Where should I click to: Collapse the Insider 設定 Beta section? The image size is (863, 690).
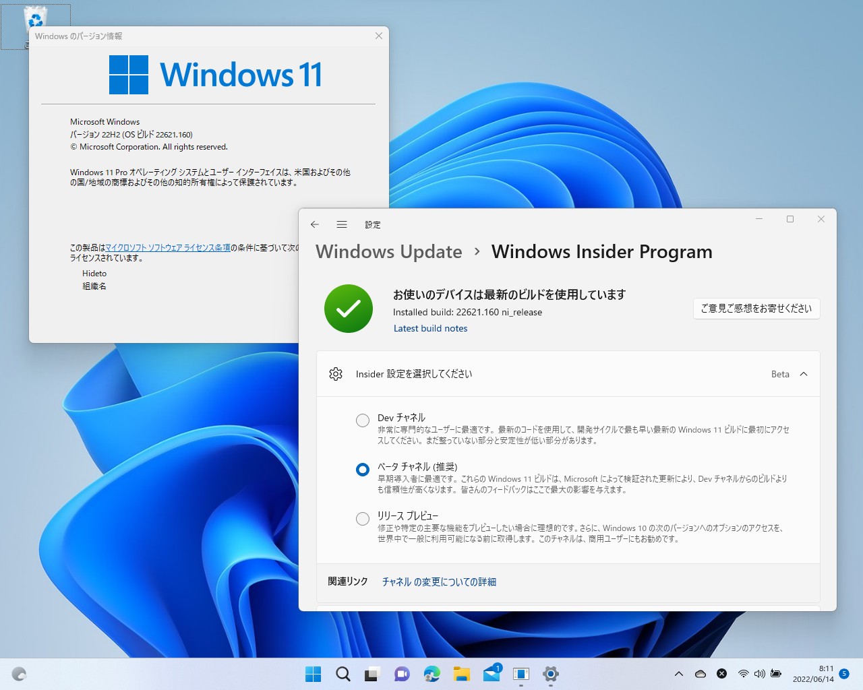(x=803, y=374)
